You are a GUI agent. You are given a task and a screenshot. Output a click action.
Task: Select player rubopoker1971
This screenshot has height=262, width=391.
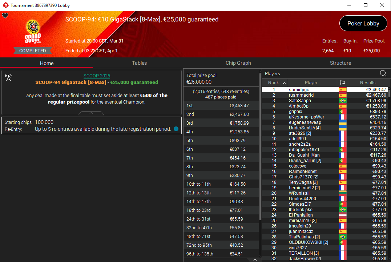click(325, 150)
